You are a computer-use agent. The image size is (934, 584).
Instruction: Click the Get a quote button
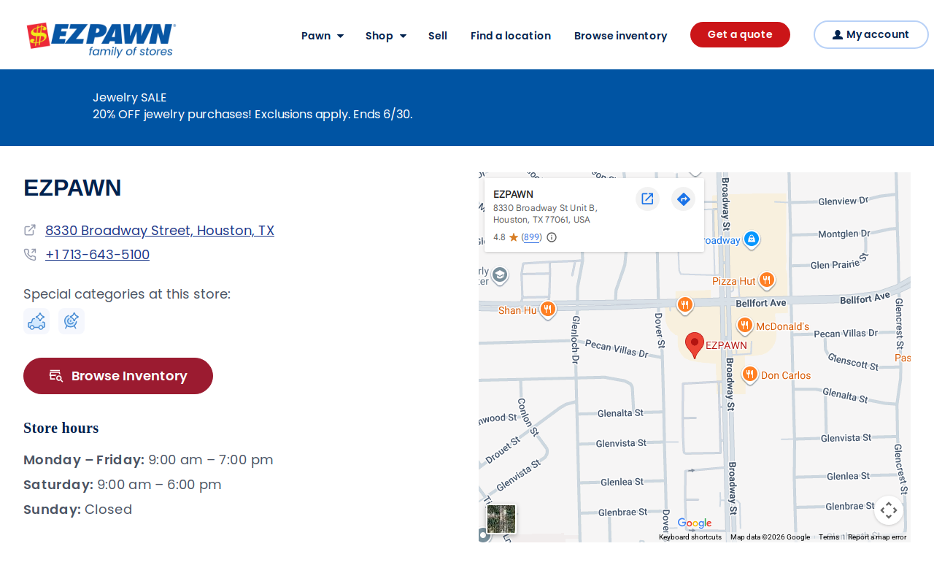(x=740, y=35)
